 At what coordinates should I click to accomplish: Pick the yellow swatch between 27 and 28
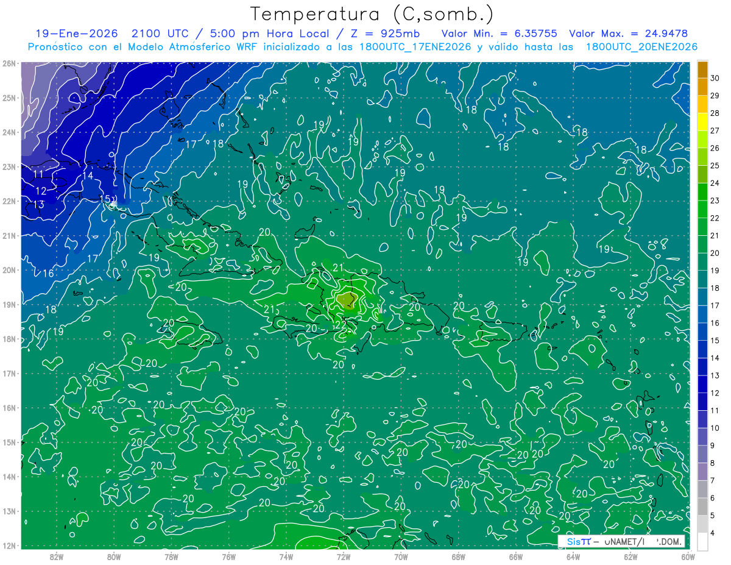point(702,122)
